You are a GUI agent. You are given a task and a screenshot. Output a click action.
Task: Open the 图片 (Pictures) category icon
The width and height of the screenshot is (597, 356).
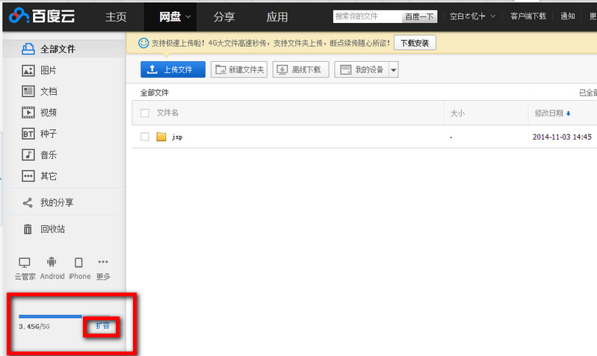pyautogui.click(x=28, y=70)
